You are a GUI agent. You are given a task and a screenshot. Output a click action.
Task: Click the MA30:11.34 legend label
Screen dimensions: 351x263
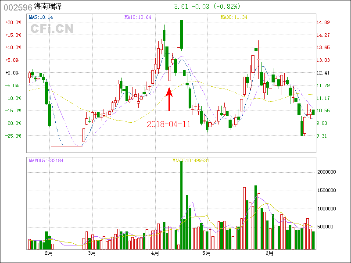234,18
